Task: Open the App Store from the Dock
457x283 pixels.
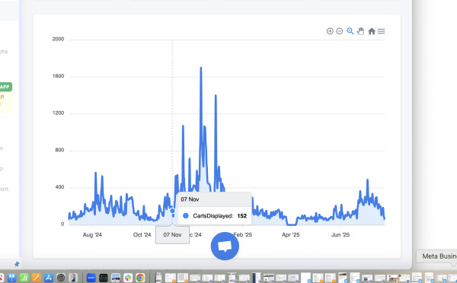Action: [x=49, y=278]
